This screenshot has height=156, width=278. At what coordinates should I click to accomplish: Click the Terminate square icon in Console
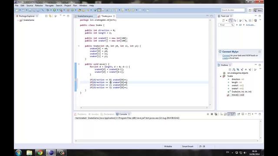(208, 114)
